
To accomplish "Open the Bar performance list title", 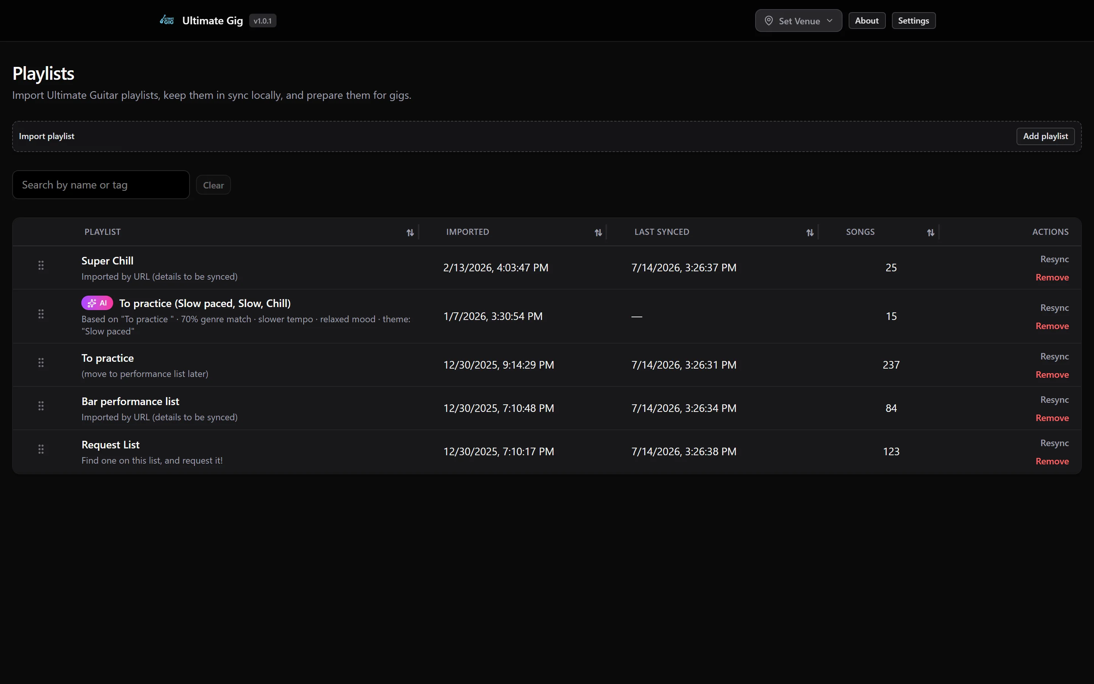I will point(130,401).
